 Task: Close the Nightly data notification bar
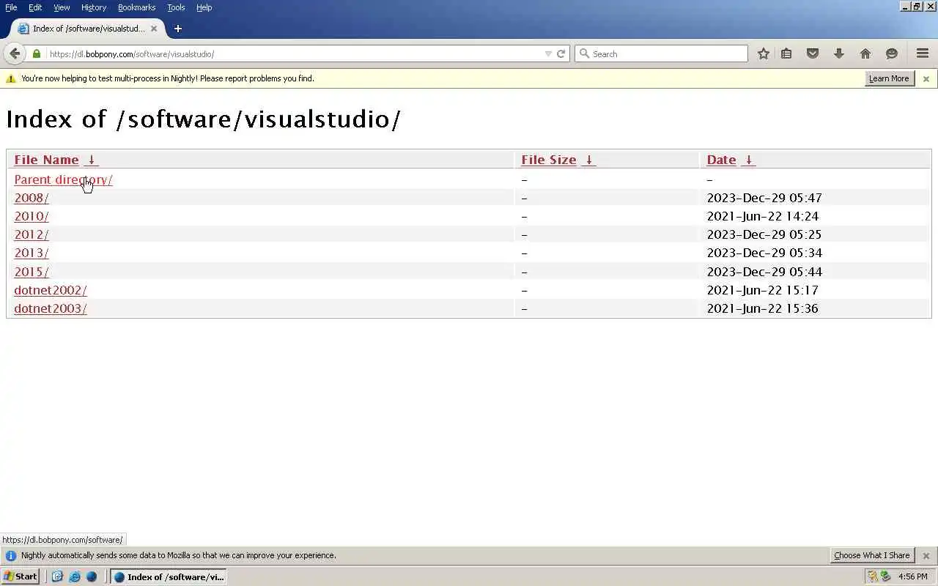(x=926, y=555)
